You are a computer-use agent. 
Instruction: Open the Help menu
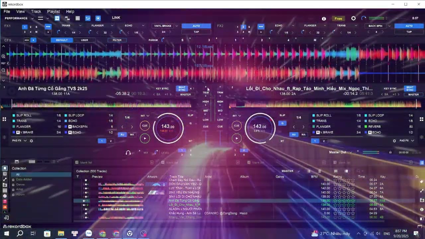tap(70, 11)
